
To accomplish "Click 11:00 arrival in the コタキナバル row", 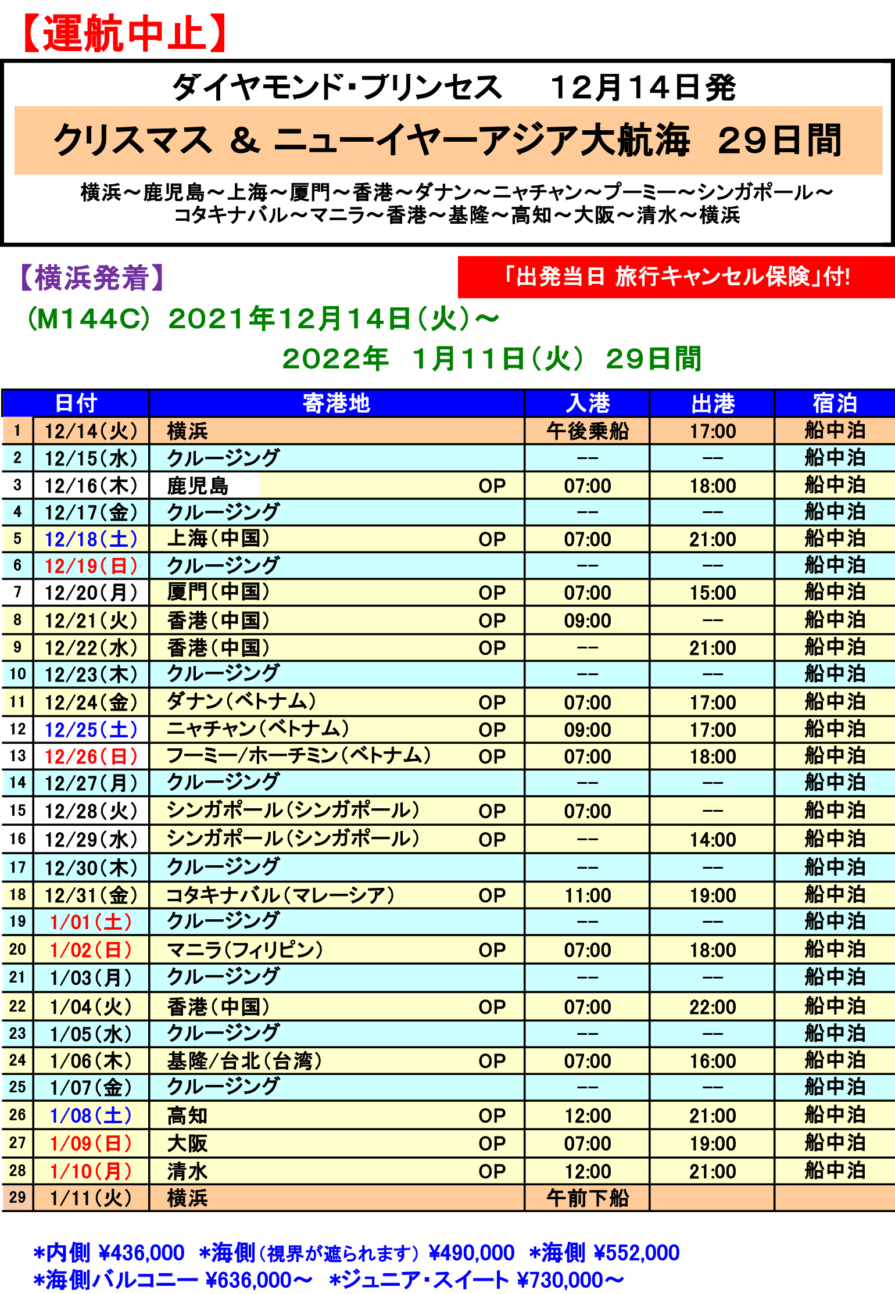I will click(x=587, y=895).
